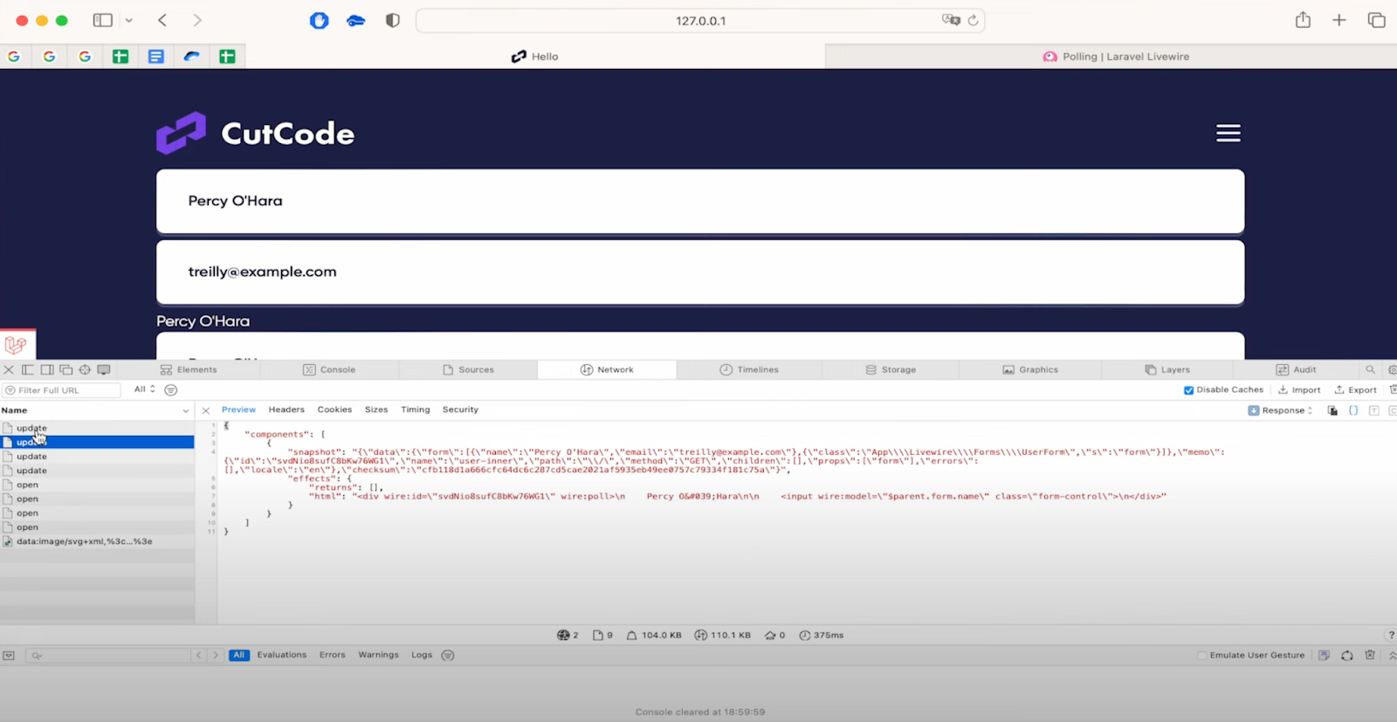The width and height of the screenshot is (1397, 722).
Task: Filter console by Evaluations
Action: [x=281, y=655]
